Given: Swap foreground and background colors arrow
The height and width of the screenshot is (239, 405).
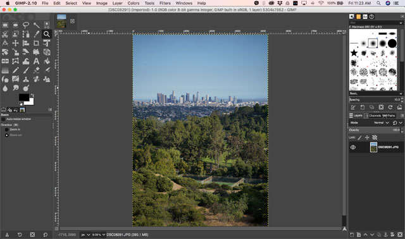Looking at the screenshot, I should click(32, 95).
